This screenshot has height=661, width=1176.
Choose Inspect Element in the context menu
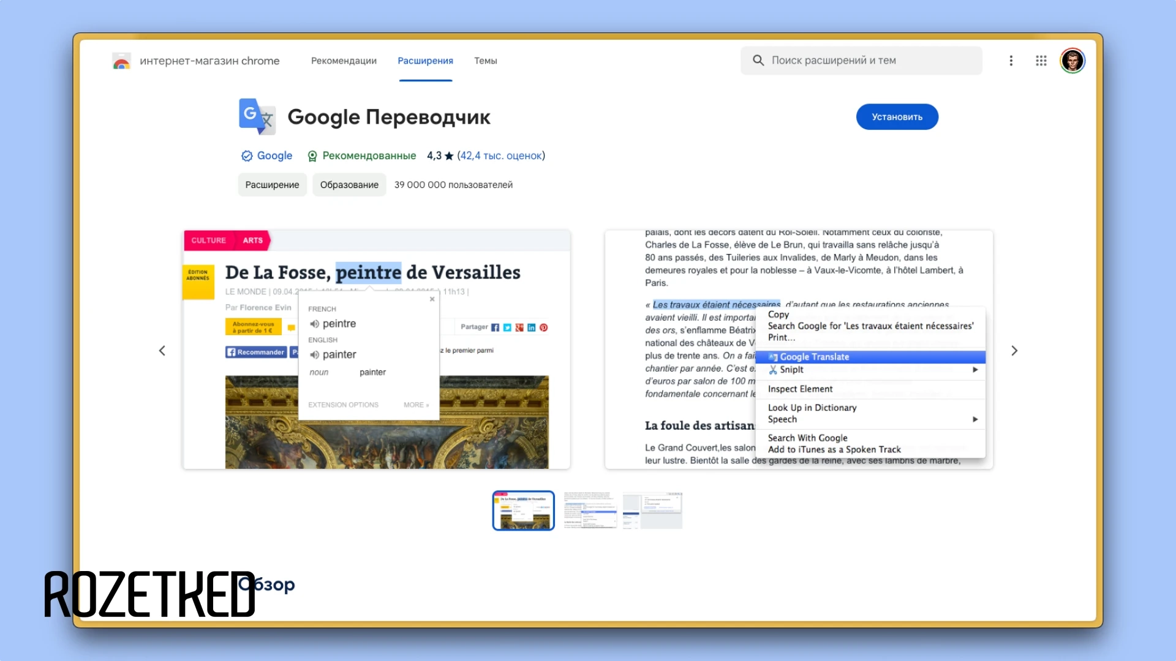(x=800, y=389)
